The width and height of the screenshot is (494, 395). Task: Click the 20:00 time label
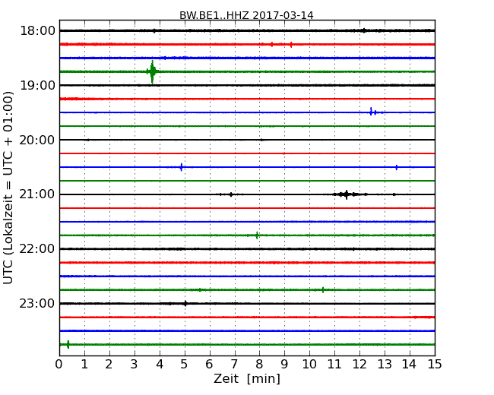(37, 140)
